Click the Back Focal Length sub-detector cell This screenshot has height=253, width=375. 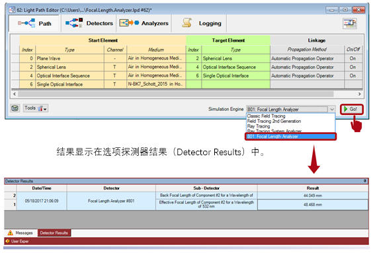(x=206, y=196)
